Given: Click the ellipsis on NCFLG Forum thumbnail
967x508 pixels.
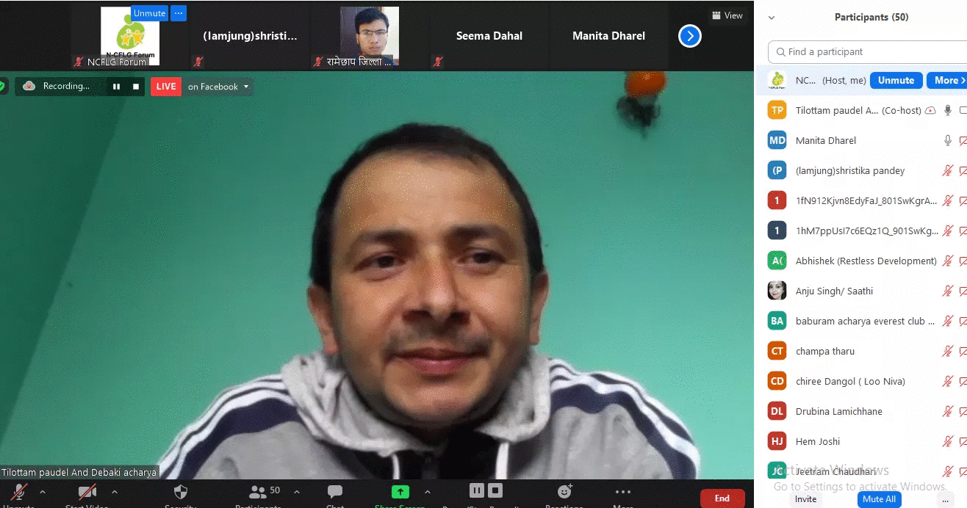Looking at the screenshot, I should pos(179,13).
